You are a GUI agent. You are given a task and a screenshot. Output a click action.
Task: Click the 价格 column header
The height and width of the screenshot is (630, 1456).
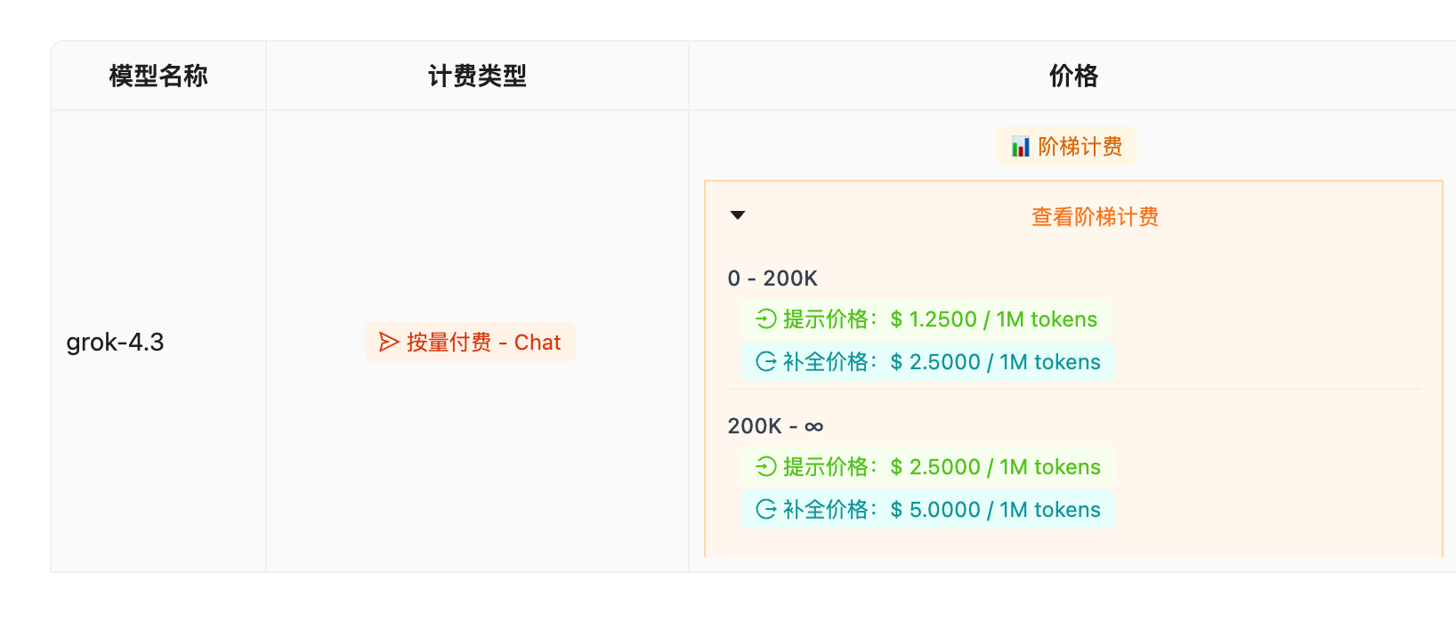coord(1073,76)
